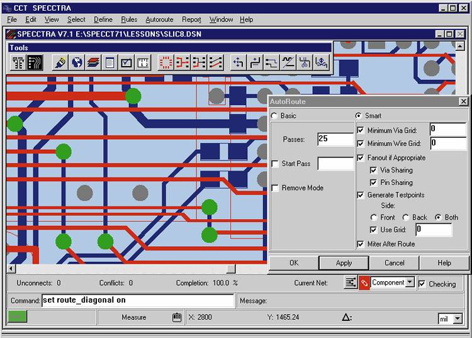Select the red dashed component outline icon
The width and height of the screenshot is (472, 338).
point(166,62)
